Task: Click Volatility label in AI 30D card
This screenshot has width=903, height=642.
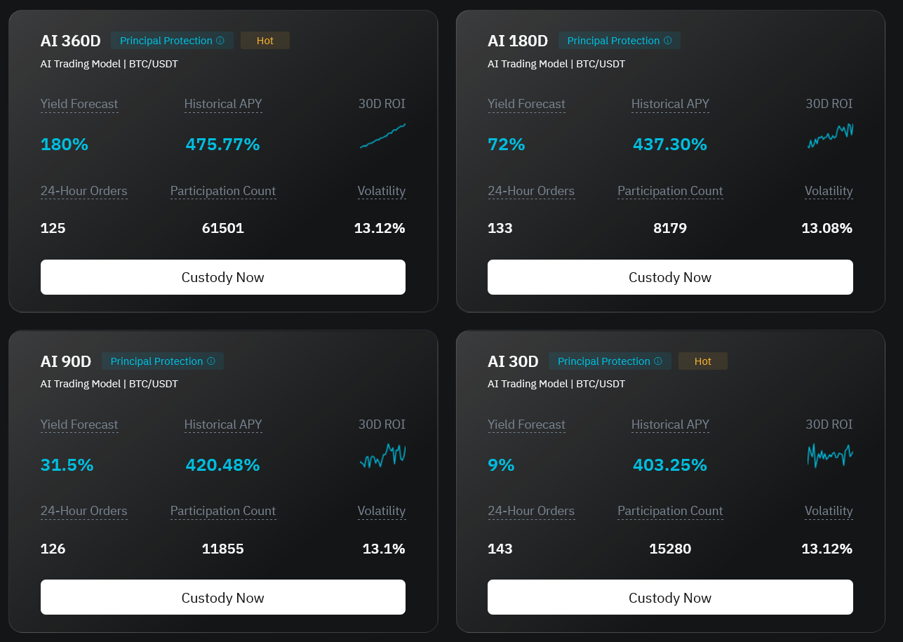Action: (829, 511)
